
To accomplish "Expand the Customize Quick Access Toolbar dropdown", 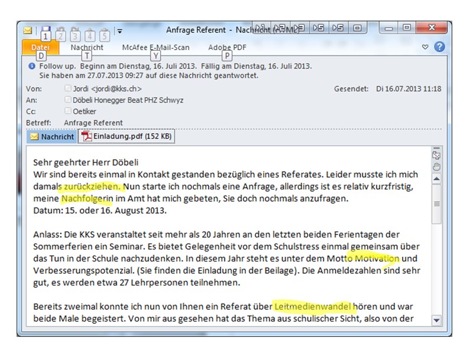I will point(119,31).
